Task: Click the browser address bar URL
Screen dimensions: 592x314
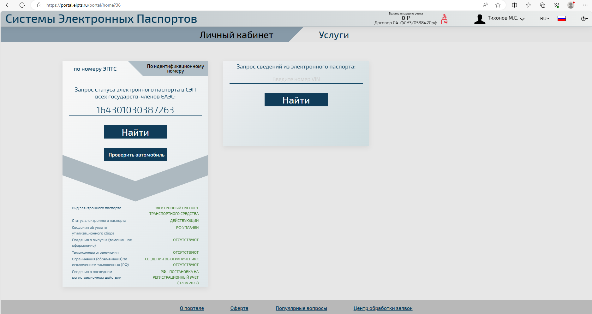Action: click(83, 5)
